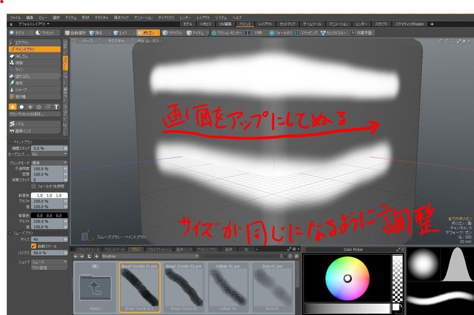The width and height of the screenshot is (474, 315).
Task: Select the シャープ (Sharpen) tool
Action: 34,89
